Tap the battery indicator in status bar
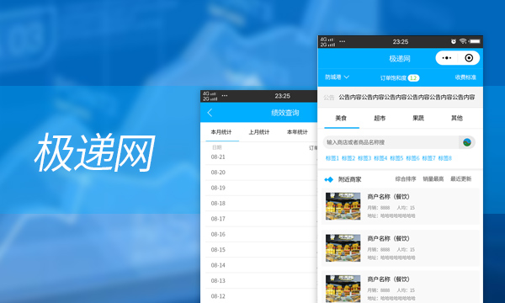 click(x=475, y=41)
